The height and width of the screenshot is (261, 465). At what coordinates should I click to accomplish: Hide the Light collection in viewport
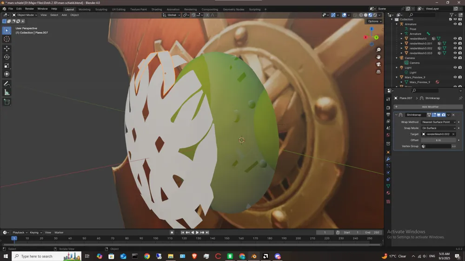(x=455, y=67)
